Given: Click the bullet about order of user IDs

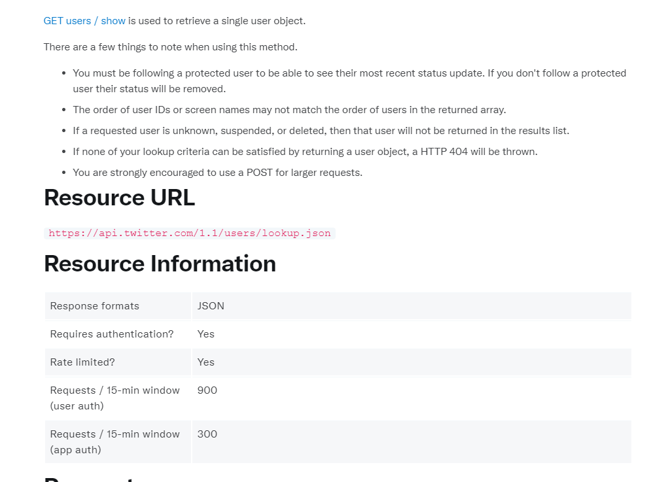Looking at the screenshot, I should click(289, 110).
